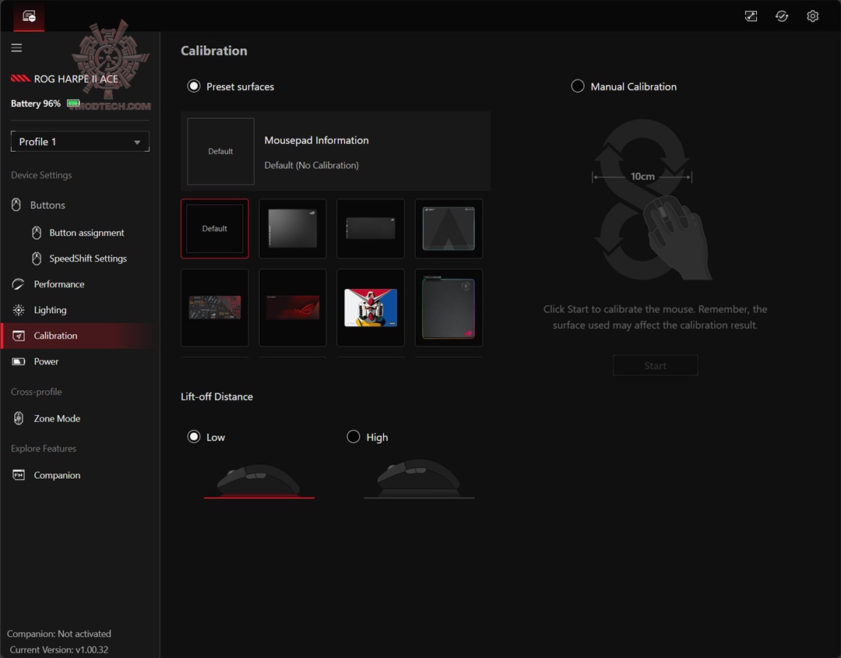
Task: Click the Battery 96% text
Action: point(36,104)
